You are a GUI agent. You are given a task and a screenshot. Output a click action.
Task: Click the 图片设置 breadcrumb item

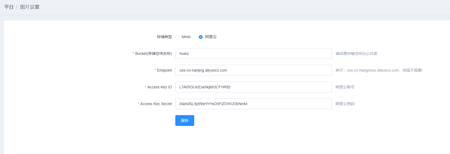tap(30, 7)
